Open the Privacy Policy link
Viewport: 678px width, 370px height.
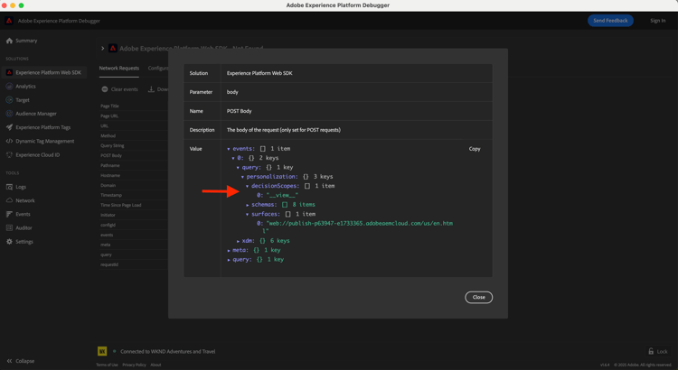pyautogui.click(x=134, y=365)
